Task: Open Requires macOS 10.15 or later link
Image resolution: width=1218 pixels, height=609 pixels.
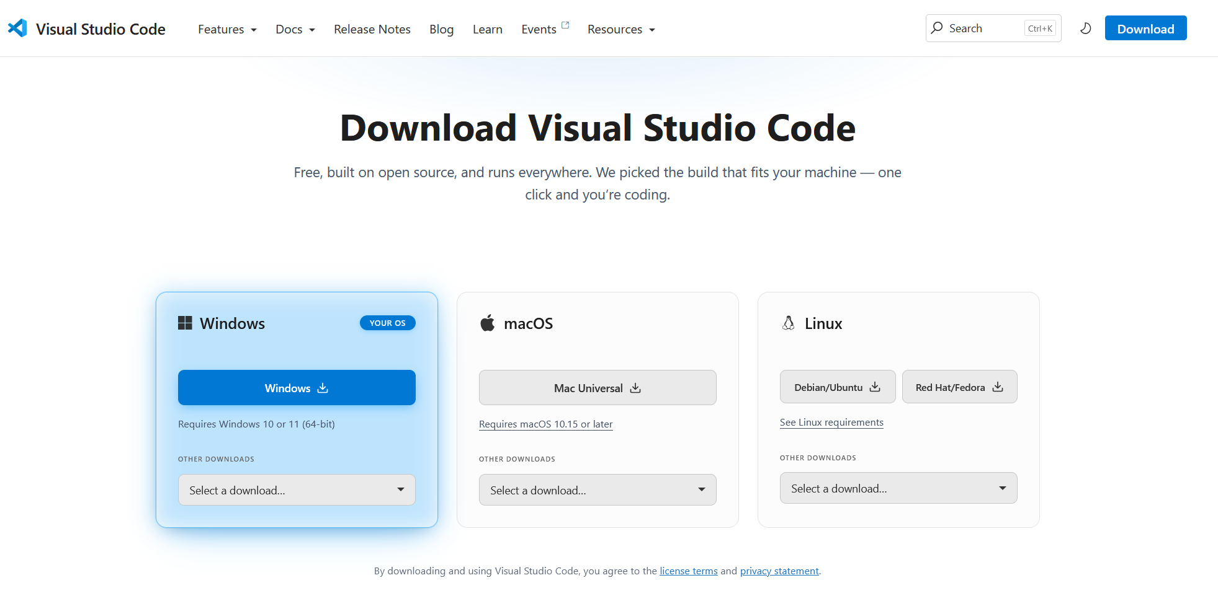Action: pos(546,424)
